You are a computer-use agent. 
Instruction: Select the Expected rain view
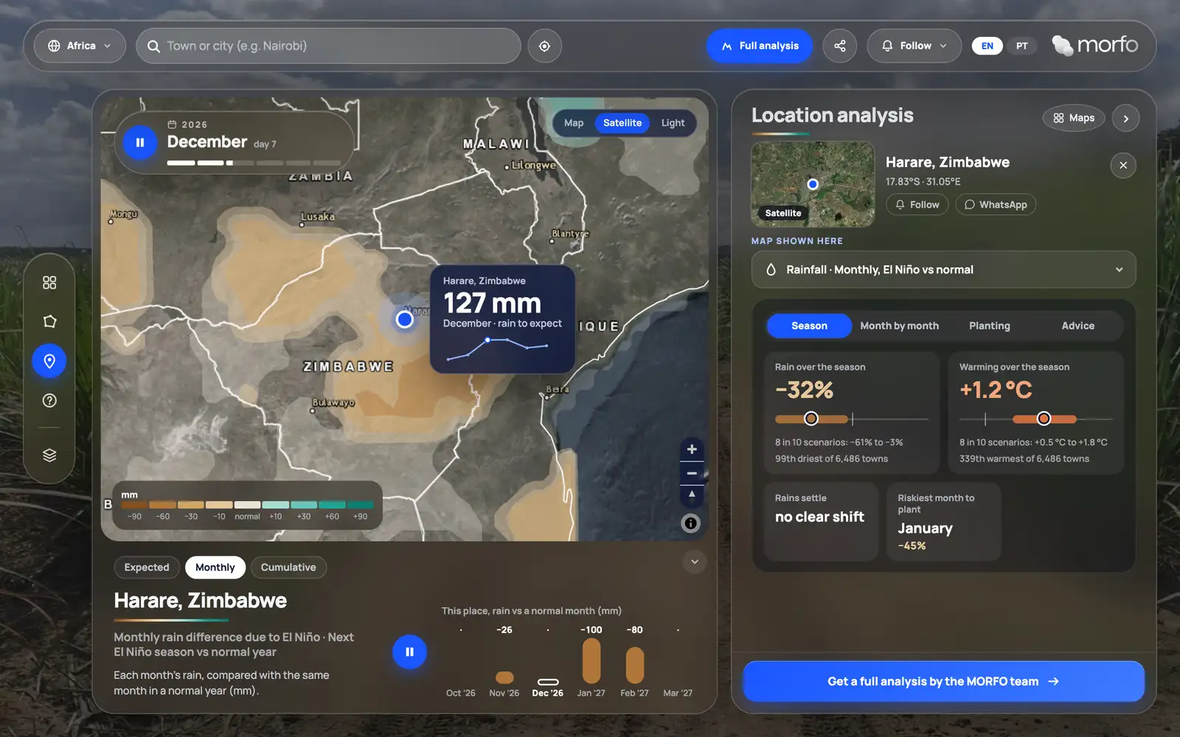147,567
